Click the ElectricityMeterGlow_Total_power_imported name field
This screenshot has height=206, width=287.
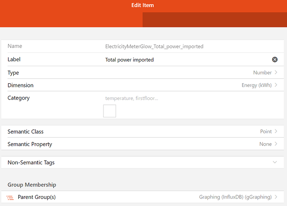point(154,47)
